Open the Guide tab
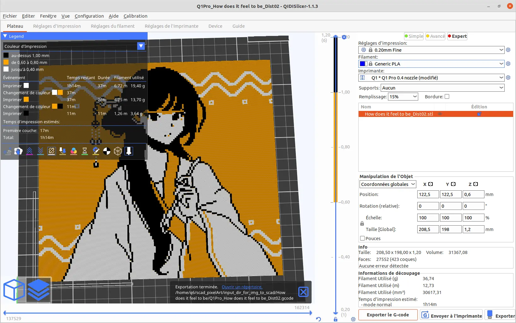516x323 pixels. 238,26
